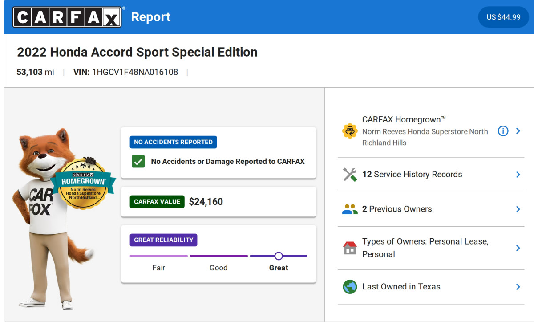Click the GREAT RELIABILITY badge

click(163, 240)
